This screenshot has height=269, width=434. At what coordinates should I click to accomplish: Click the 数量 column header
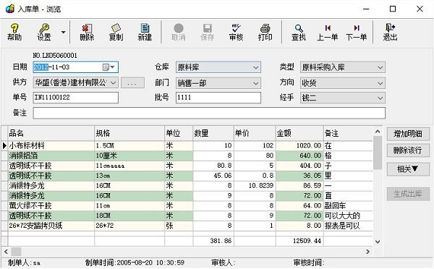point(213,133)
